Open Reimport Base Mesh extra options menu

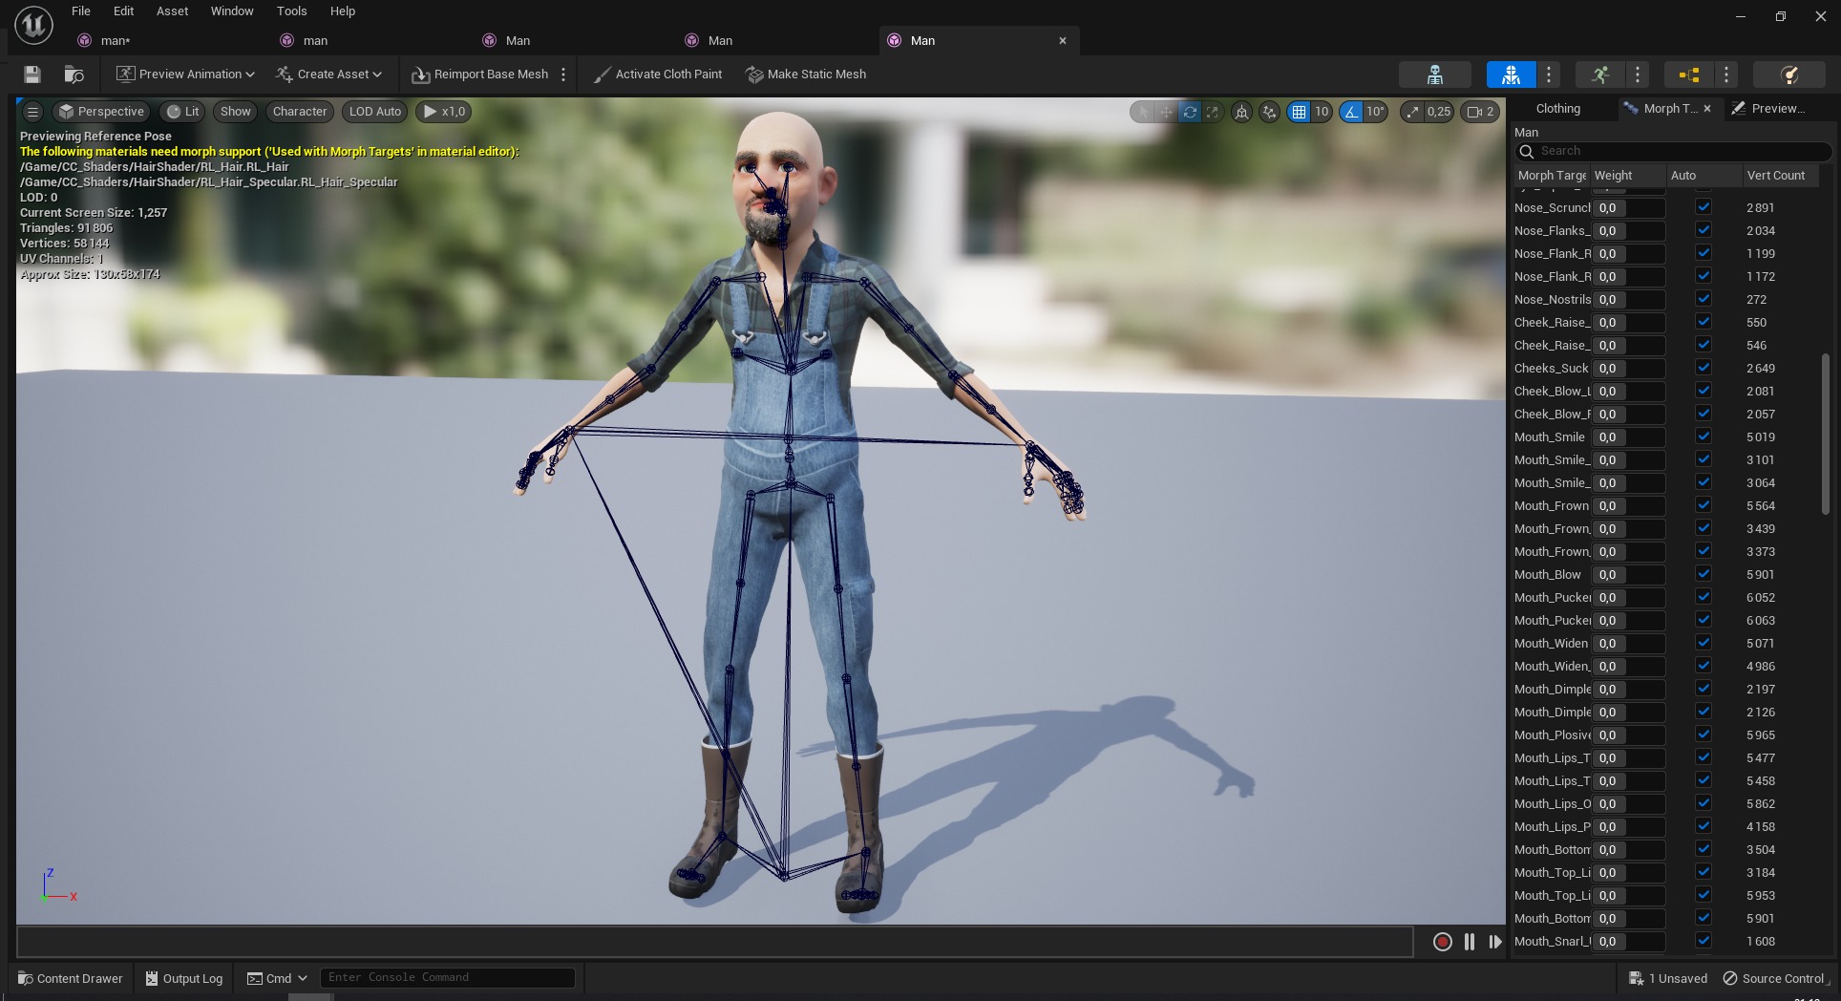pos(563,75)
